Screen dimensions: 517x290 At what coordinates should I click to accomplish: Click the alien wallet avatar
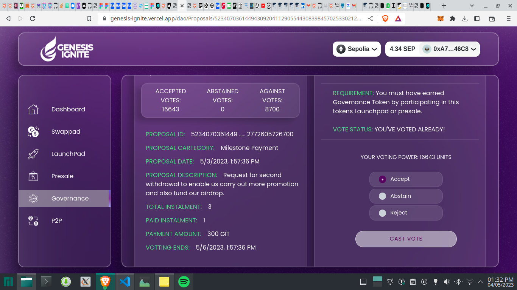pos(427,49)
